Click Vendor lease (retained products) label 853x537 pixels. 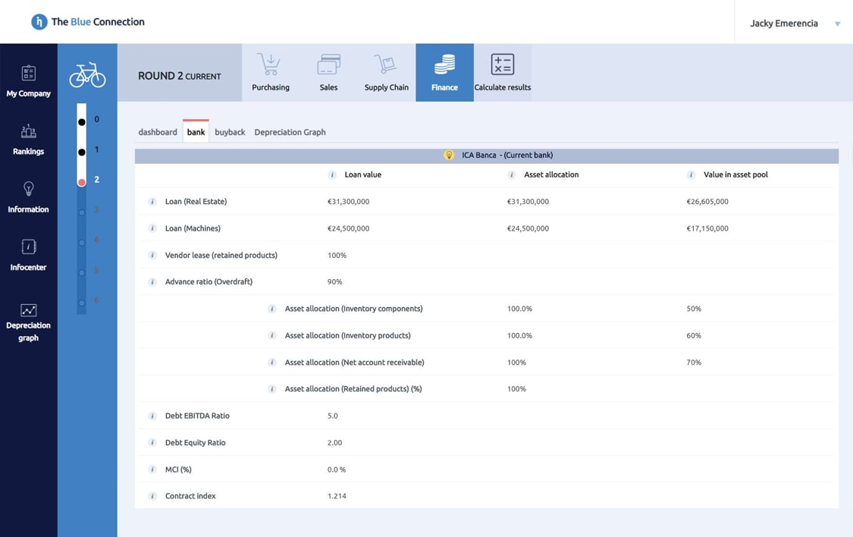(221, 255)
